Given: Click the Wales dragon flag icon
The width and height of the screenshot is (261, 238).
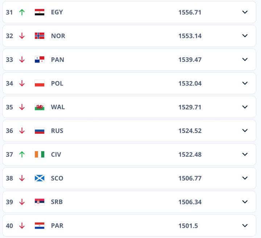Looking at the screenshot, I should pos(40,107).
